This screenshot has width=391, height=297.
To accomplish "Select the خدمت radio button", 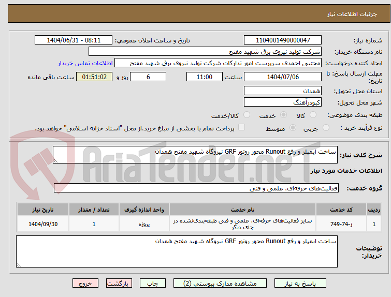I will click(x=283, y=115).
